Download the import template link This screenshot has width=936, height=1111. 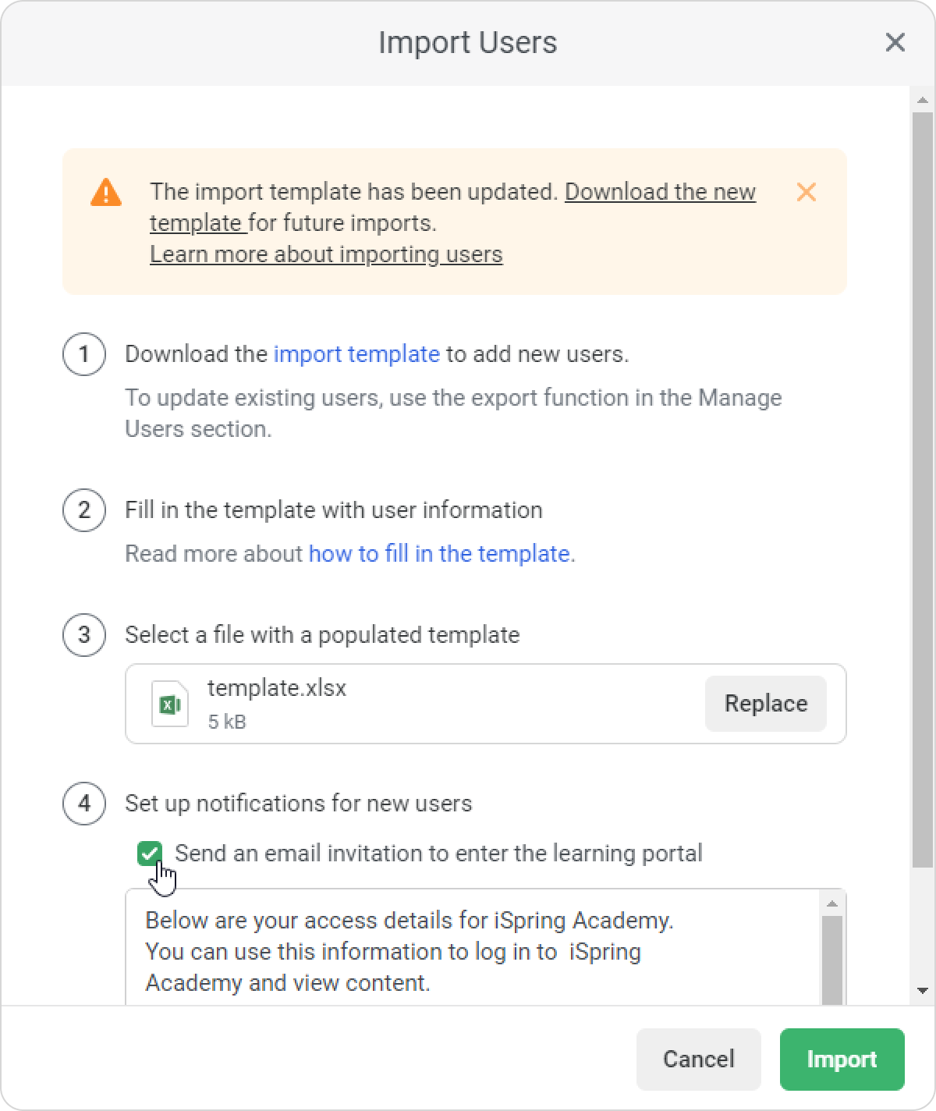tap(356, 354)
